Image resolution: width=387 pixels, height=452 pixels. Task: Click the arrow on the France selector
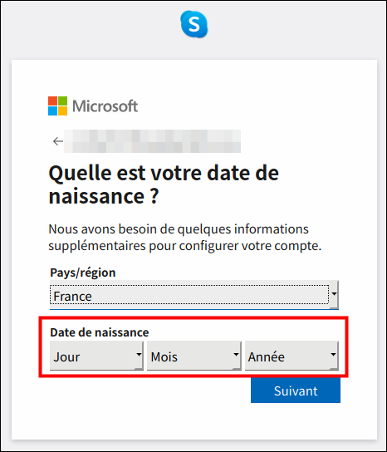point(334,294)
